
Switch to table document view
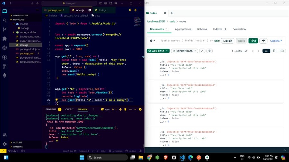click(x=282, y=51)
